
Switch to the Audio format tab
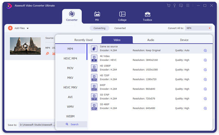pyautogui.click(x=150, y=40)
